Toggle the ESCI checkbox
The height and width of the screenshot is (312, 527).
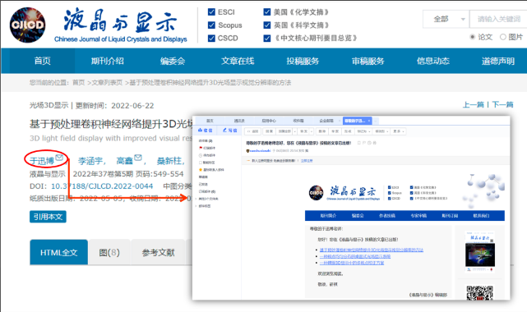pyautogui.click(x=211, y=12)
